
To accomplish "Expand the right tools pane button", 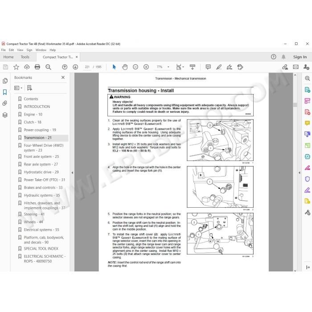I will coord(308,267).
